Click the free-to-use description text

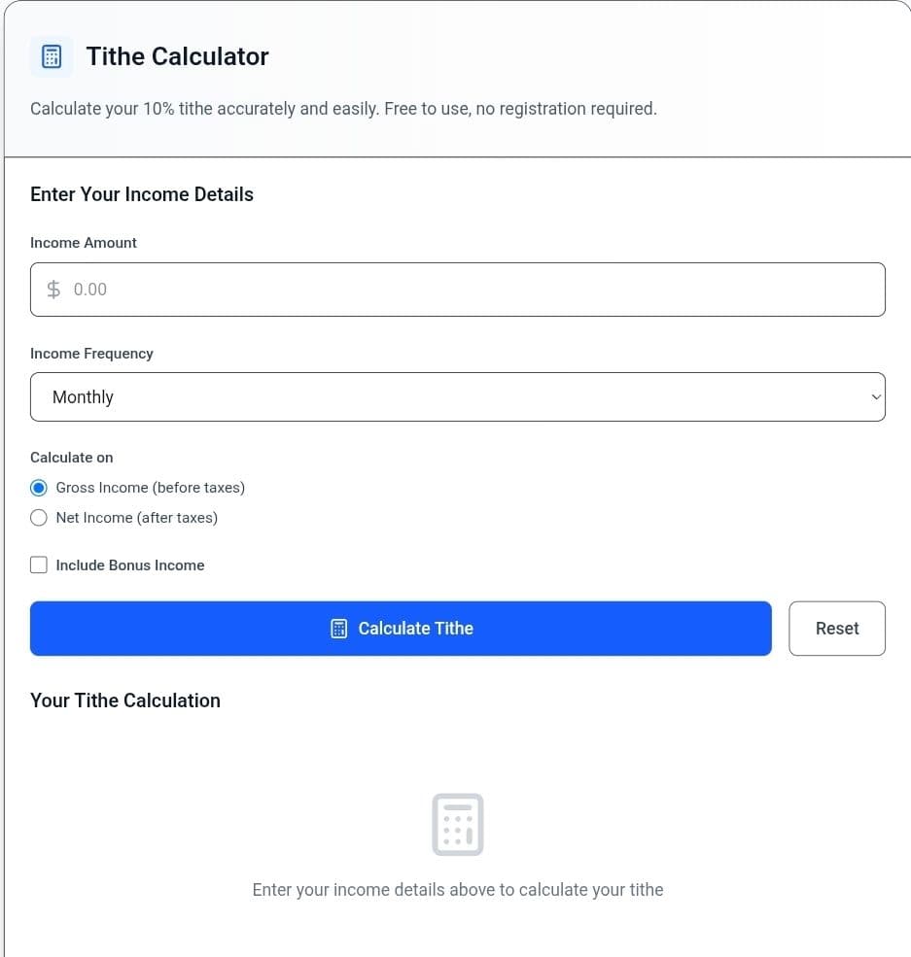pyautogui.click(x=343, y=108)
